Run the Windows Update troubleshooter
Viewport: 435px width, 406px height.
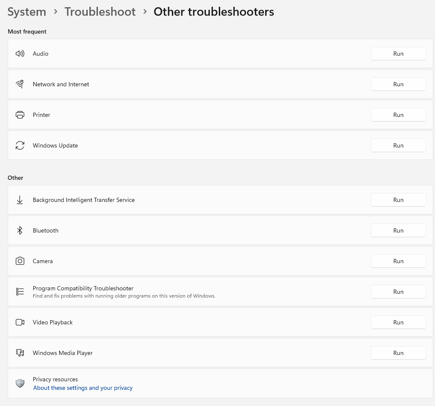point(398,145)
